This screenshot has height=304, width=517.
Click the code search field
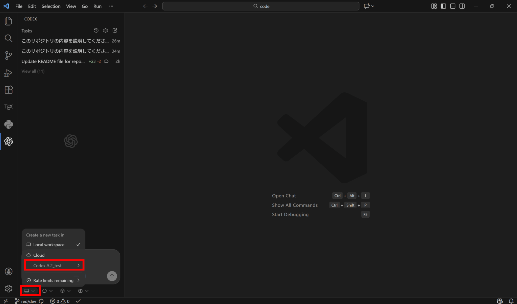point(261,6)
